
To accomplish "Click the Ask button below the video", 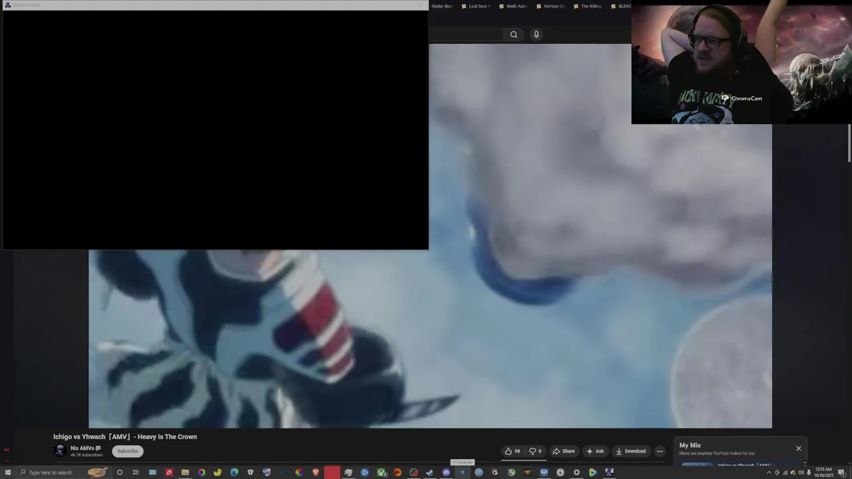I will (x=595, y=451).
